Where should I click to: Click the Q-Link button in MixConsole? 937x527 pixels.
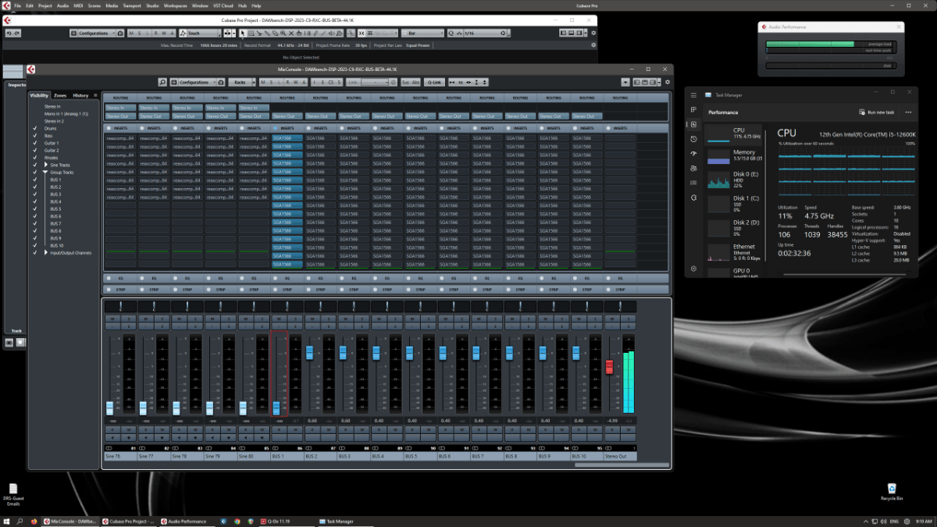click(x=434, y=81)
